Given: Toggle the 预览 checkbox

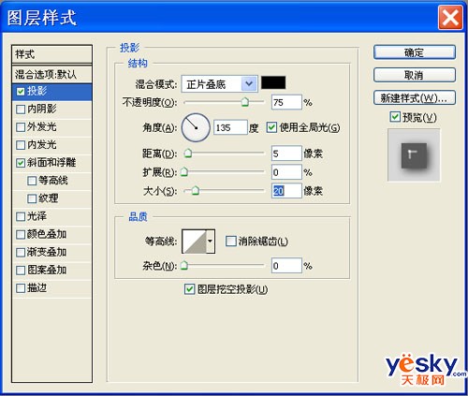Looking at the screenshot, I should pyautogui.click(x=395, y=117).
